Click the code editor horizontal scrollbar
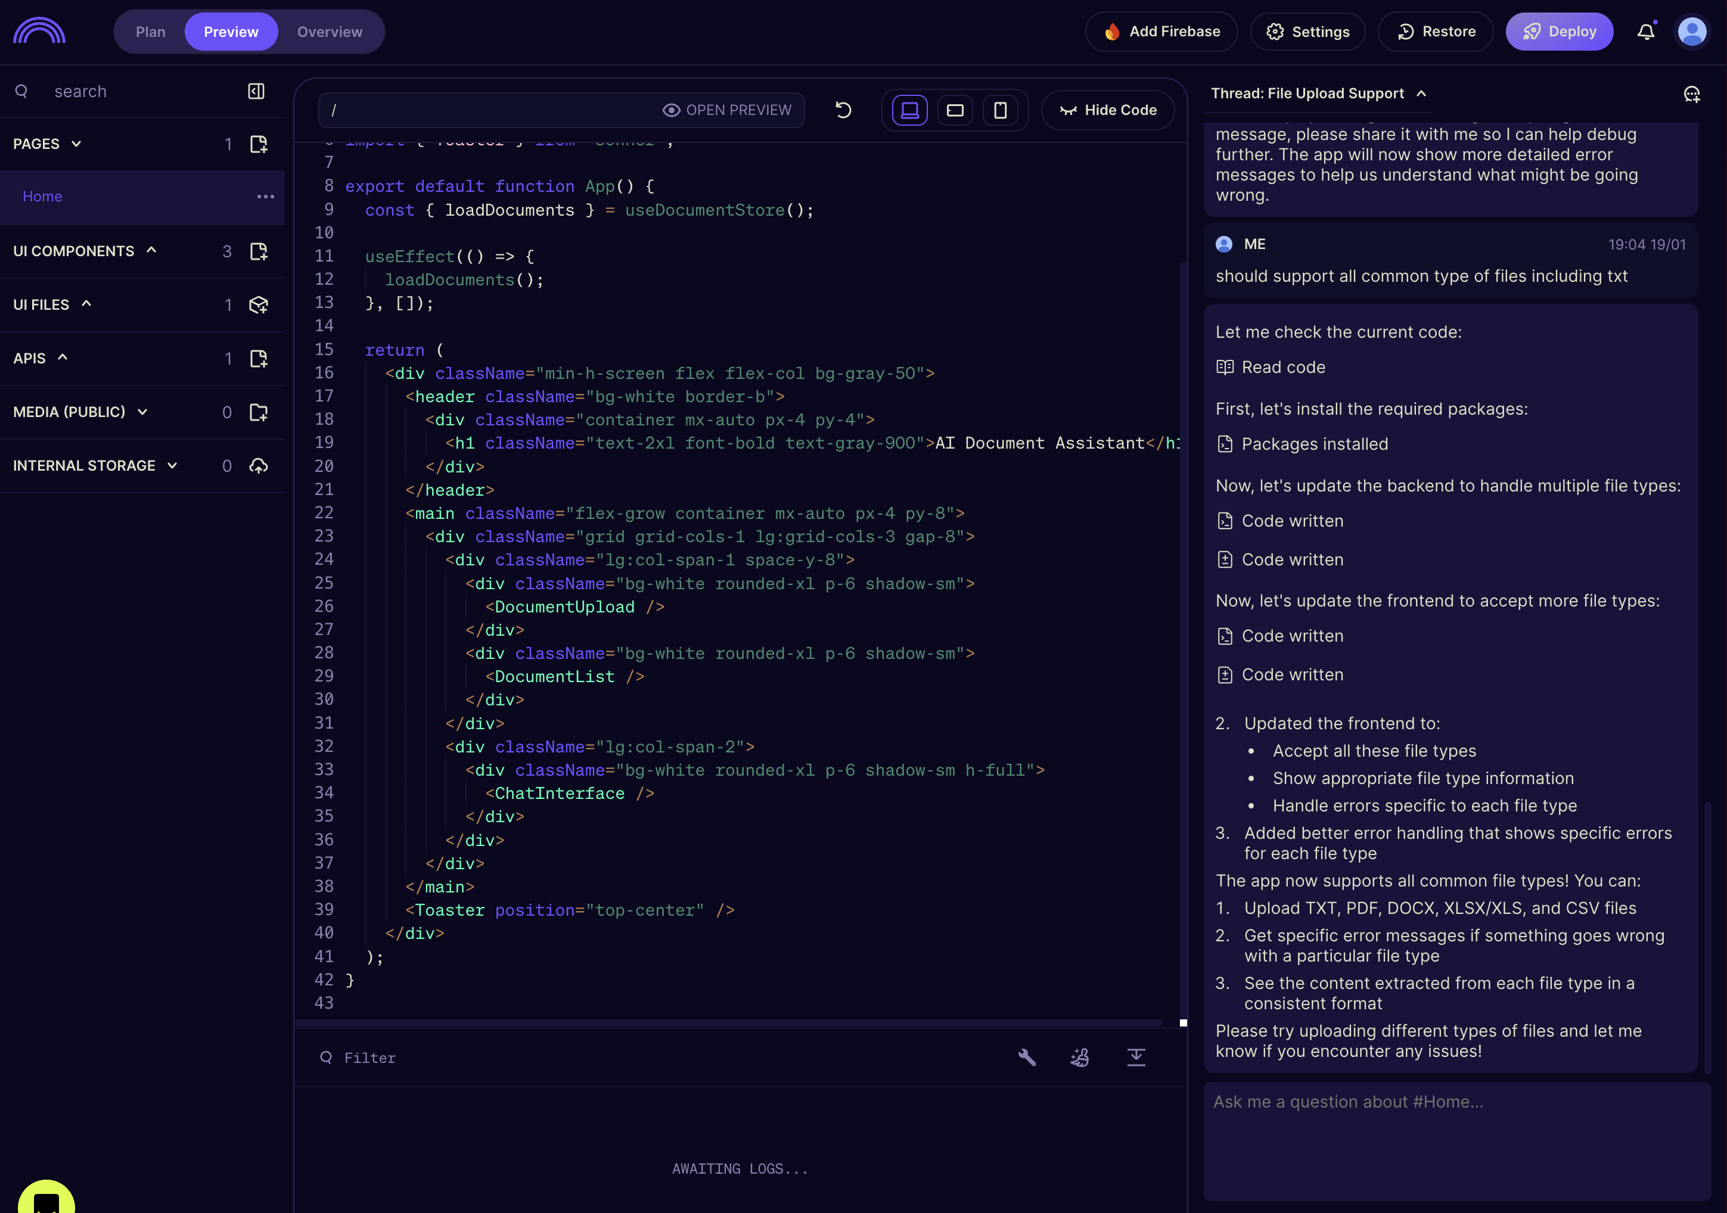This screenshot has width=1727, height=1213. tap(728, 1023)
